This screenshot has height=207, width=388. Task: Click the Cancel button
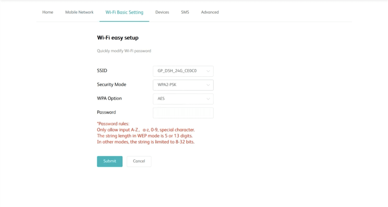(x=139, y=161)
